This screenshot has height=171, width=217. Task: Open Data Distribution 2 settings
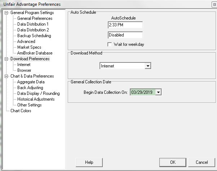[x=33, y=30]
